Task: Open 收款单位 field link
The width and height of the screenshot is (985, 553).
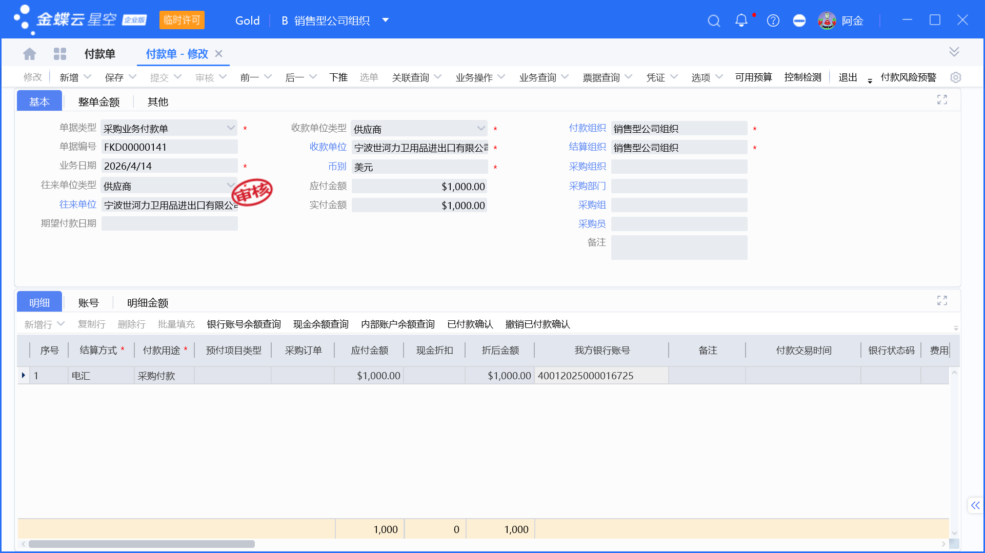Action: point(328,147)
